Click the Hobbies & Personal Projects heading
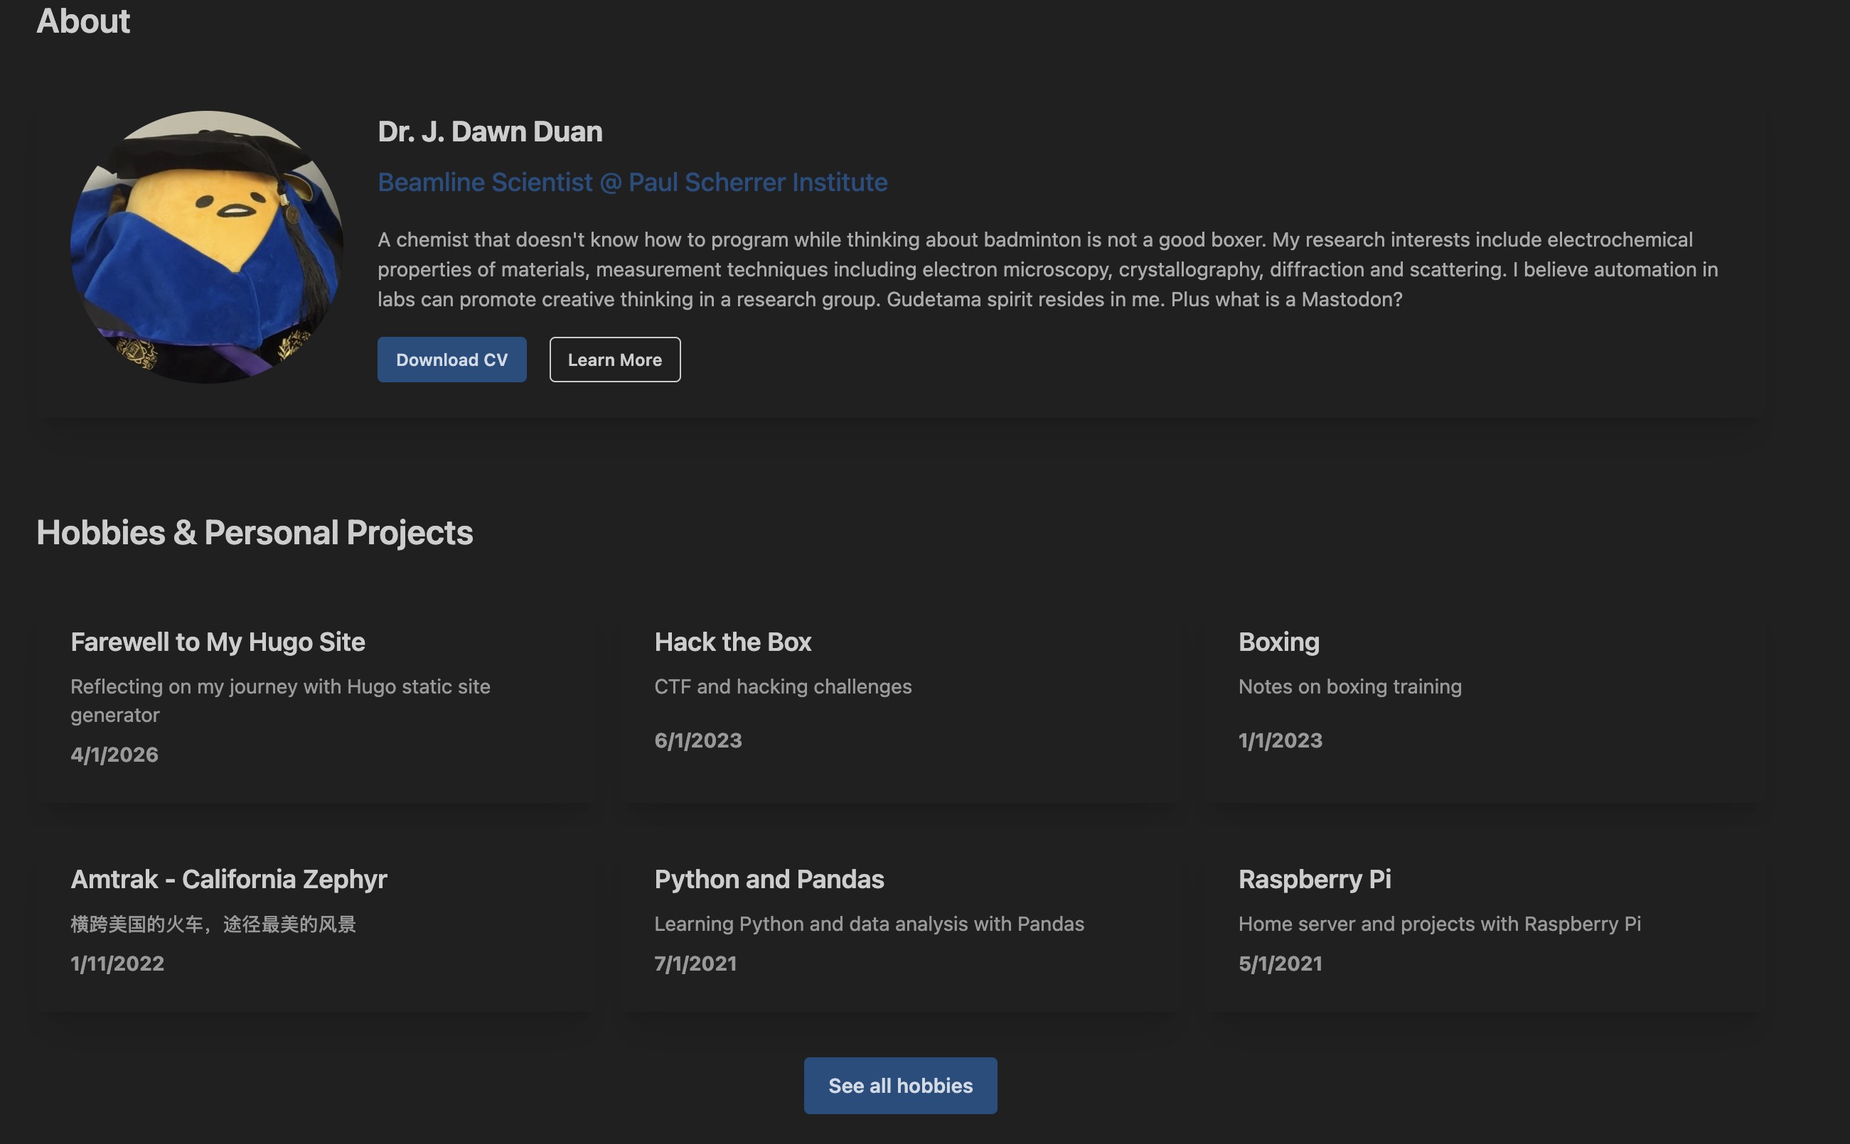This screenshot has width=1850, height=1144. point(255,533)
